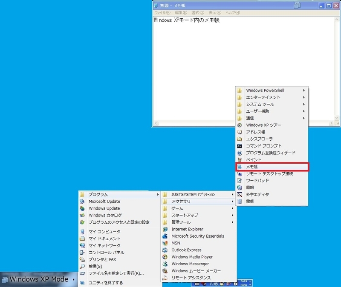Click the Windows Media Player icon

click(165, 257)
